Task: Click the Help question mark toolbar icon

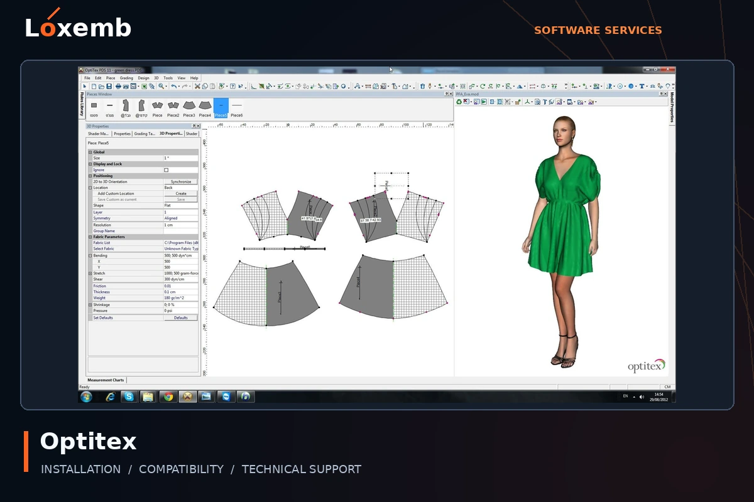Action: click(232, 86)
